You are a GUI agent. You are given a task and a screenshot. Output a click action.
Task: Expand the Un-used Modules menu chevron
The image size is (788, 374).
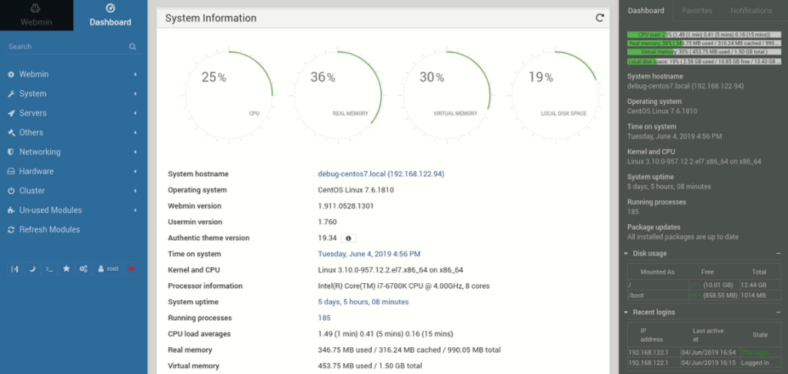click(135, 210)
